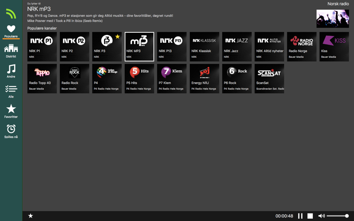Toggle favorite star in bottom player bar
The width and height of the screenshot is (354, 221).
coord(31,216)
